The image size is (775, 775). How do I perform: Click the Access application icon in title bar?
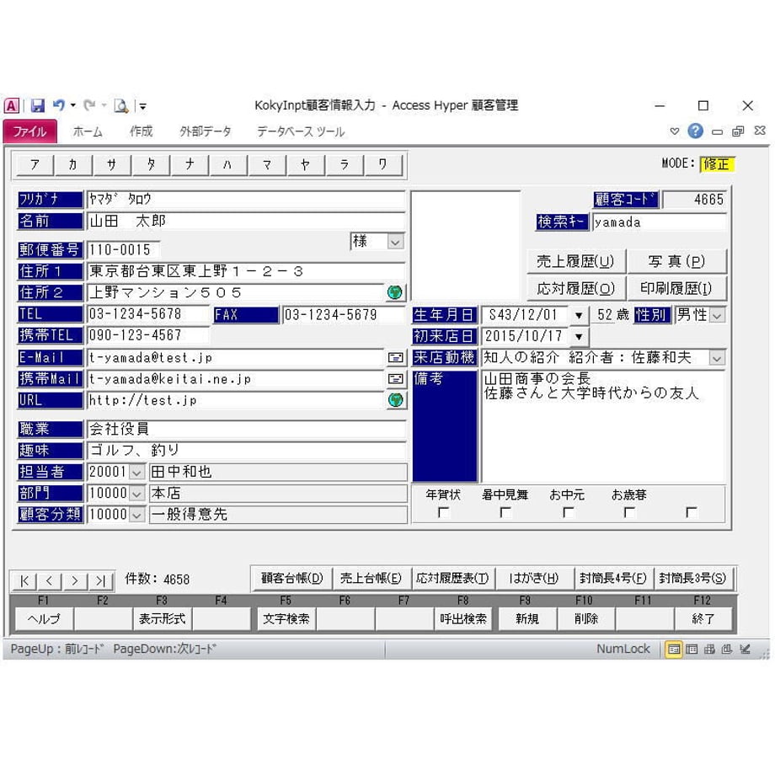coord(12,106)
